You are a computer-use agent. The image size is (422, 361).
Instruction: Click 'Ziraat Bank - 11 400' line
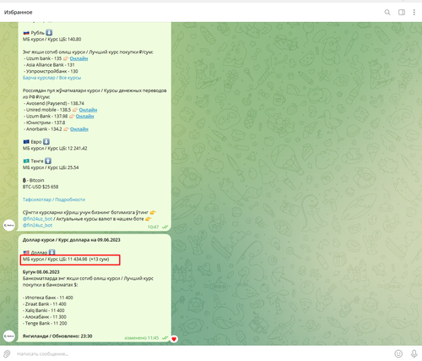click(45, 304)
